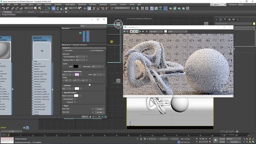Open Select by Name list icon
Screen dimensions: 256x144
(40, 8)
